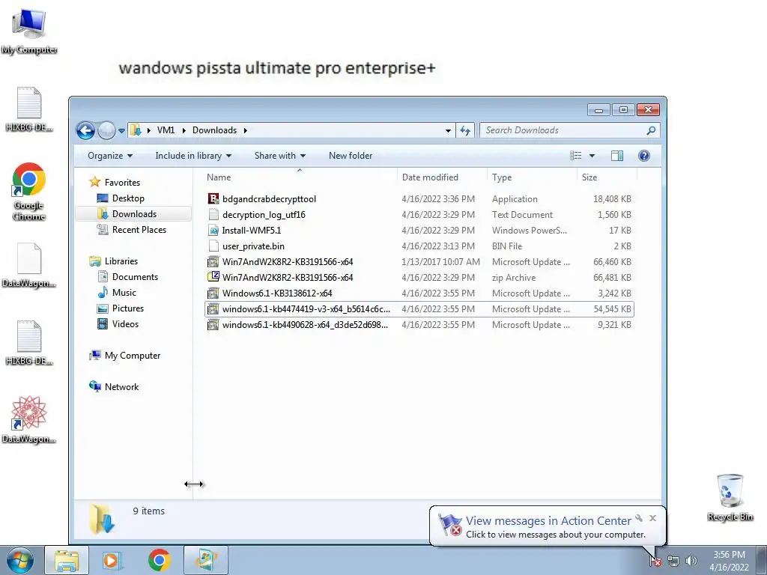Go back with the Explorer back arrow
767x575 pixels.
[x=85, y=130]
